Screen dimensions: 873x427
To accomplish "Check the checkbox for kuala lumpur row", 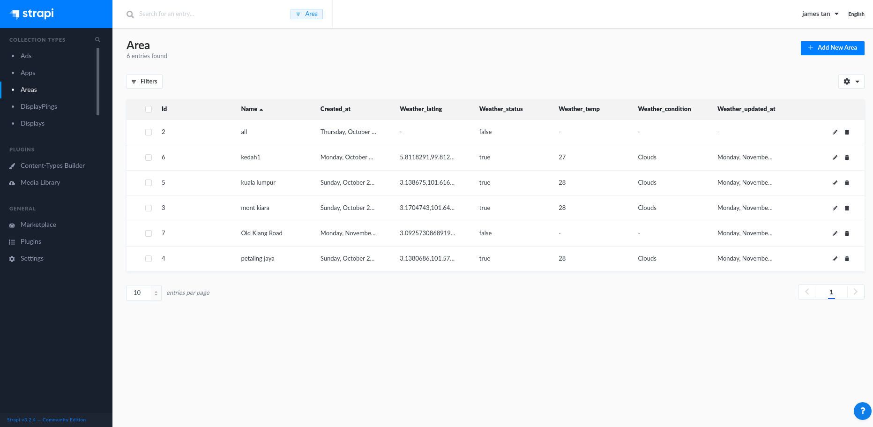I will pos(149,183).
